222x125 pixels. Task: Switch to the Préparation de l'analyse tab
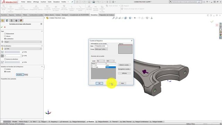[106, 15]
